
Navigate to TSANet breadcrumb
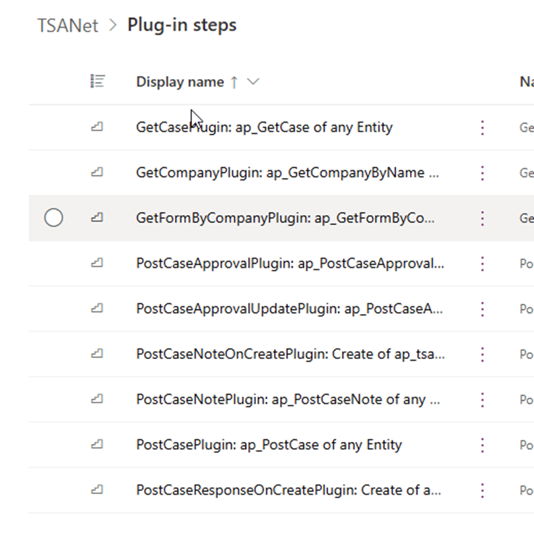click(67, 26)
